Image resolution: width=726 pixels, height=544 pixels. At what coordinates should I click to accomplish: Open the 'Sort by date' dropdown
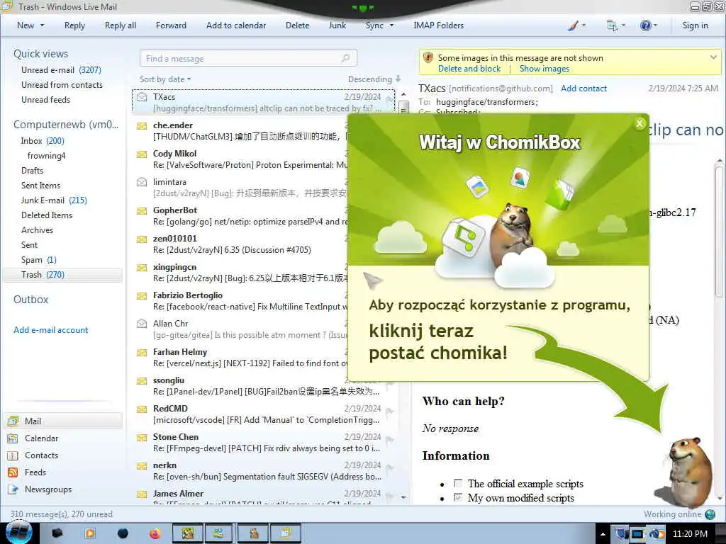(x=165, y=79)
